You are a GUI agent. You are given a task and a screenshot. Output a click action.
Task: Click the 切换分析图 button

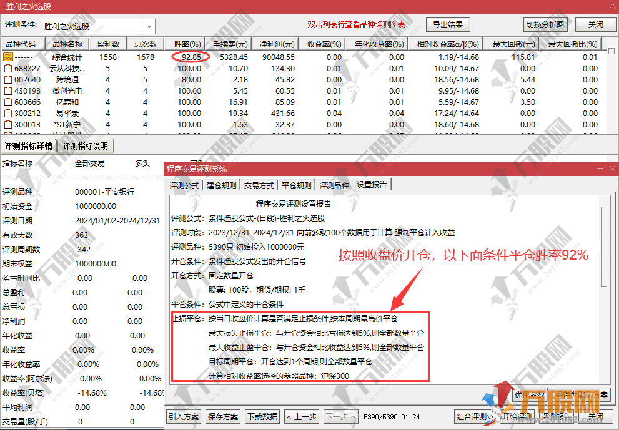545,25
